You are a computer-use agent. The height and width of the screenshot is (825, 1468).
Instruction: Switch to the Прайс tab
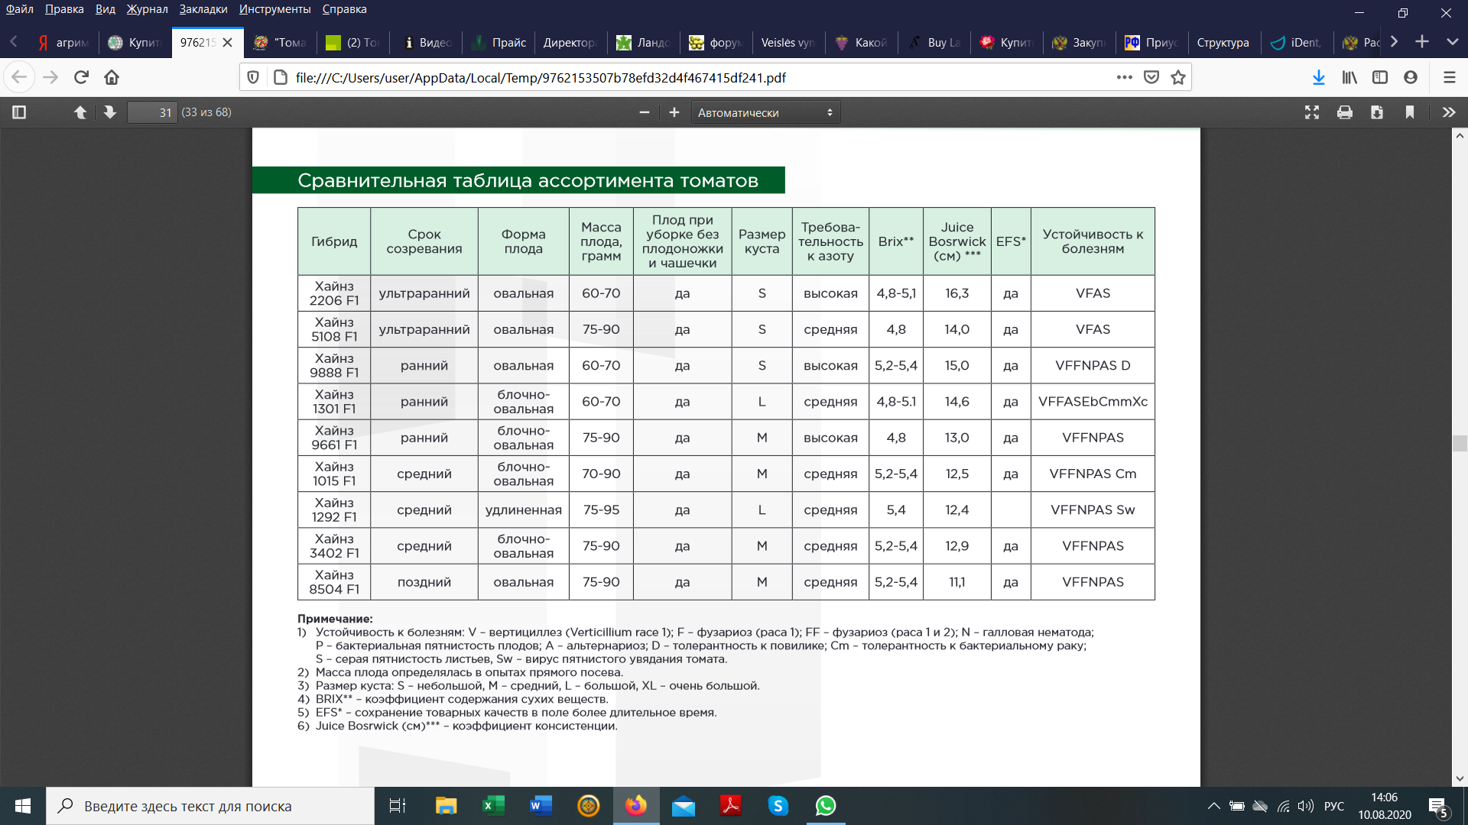coord(500,43)
